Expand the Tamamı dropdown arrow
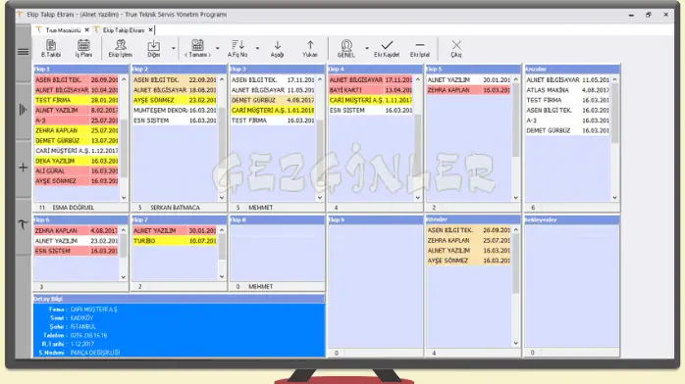The image size is (685, 384). [217, 48]
